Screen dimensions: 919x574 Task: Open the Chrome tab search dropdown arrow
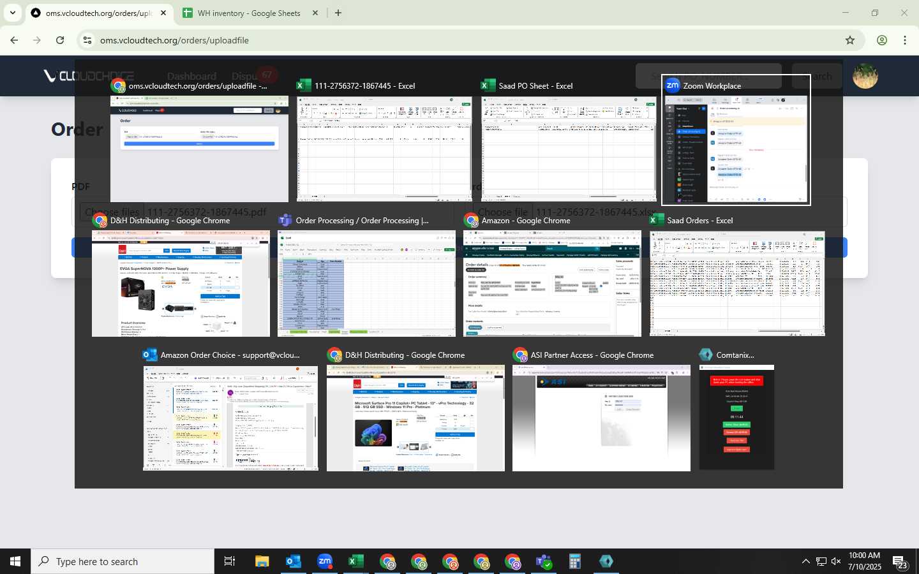coord(13,13)
